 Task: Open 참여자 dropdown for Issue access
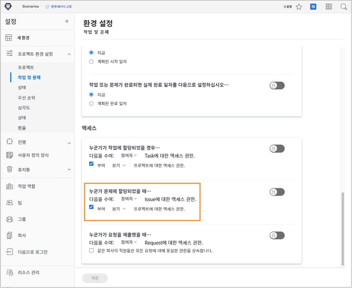click(x=129, y=199)
